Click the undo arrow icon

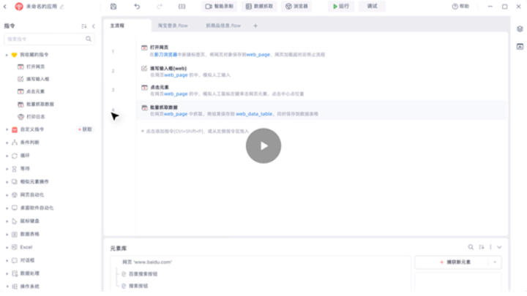pos(137,6)
